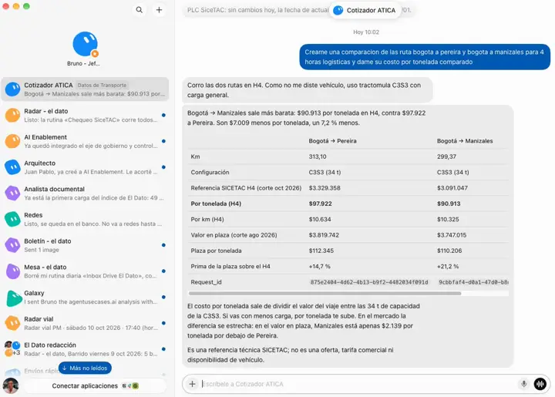The image size is (555, 397).
Task: Click the Manizales request id 9cbbfaf4 value
Action: (473, 282)
